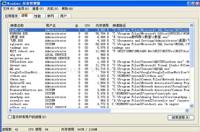Select the 进程 tab

26,15
